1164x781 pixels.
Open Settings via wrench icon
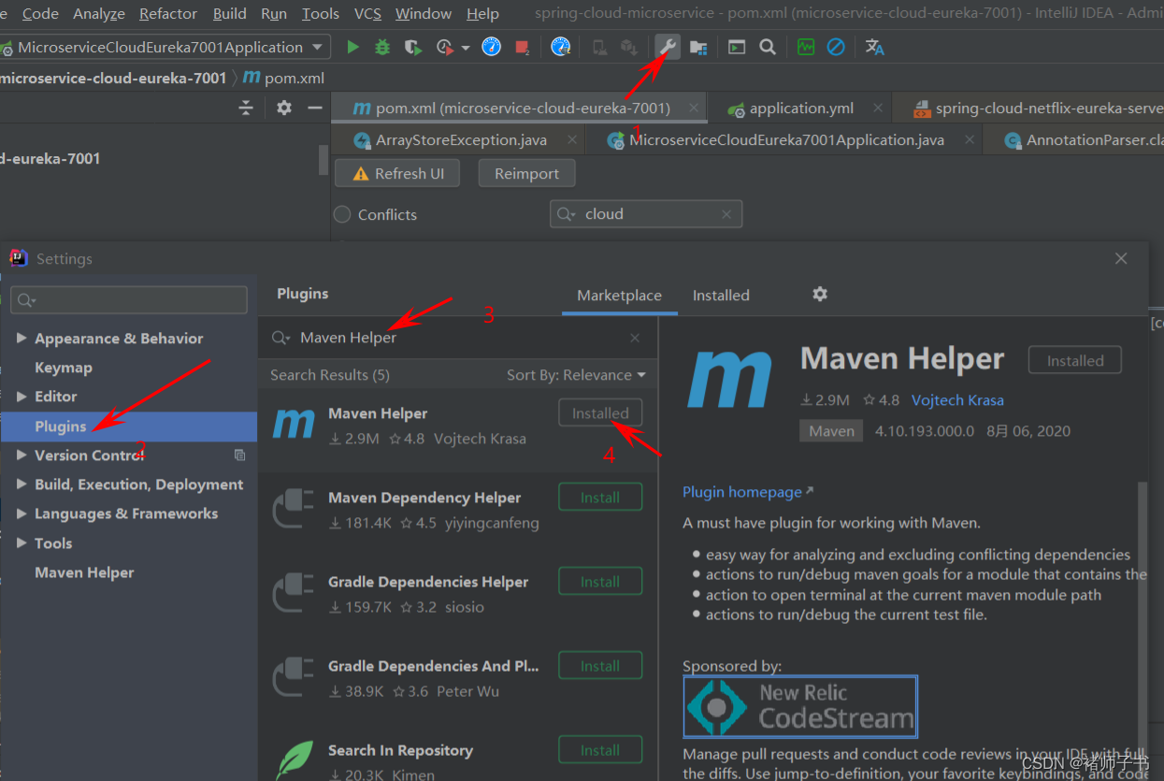pos(667,47)
